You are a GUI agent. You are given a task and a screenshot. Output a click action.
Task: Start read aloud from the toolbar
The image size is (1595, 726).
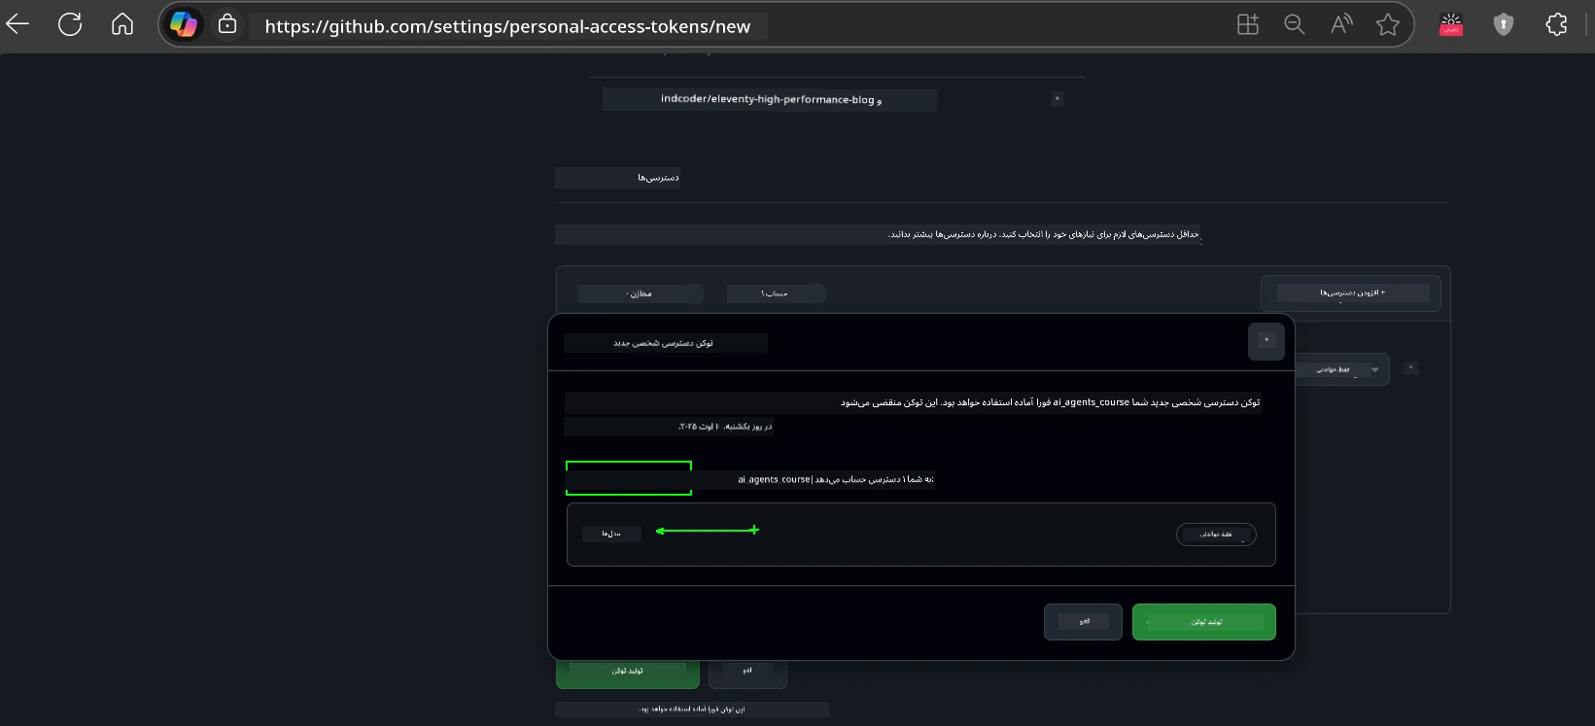click(x=1341, y=25)
